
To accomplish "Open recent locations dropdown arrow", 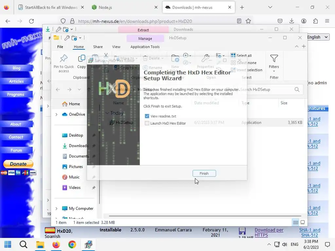I will tap(79, 90).
